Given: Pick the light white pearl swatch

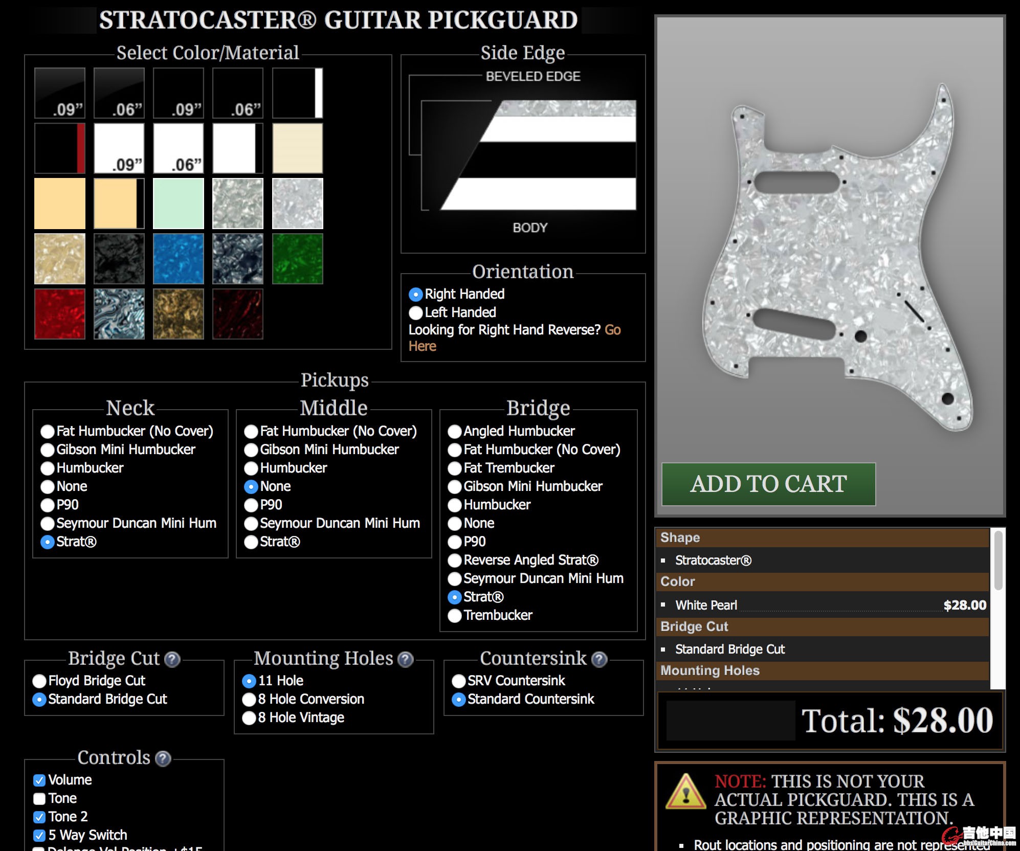Looking at the screenshot, I should point(298,204).
